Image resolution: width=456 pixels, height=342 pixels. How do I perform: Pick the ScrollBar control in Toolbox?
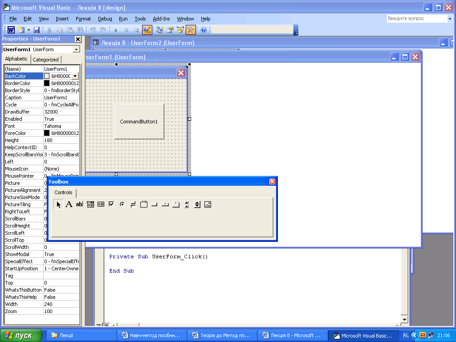[187, 204]
